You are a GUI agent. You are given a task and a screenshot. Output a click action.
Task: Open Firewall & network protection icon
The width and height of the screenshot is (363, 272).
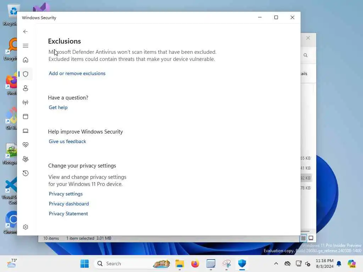26,102
